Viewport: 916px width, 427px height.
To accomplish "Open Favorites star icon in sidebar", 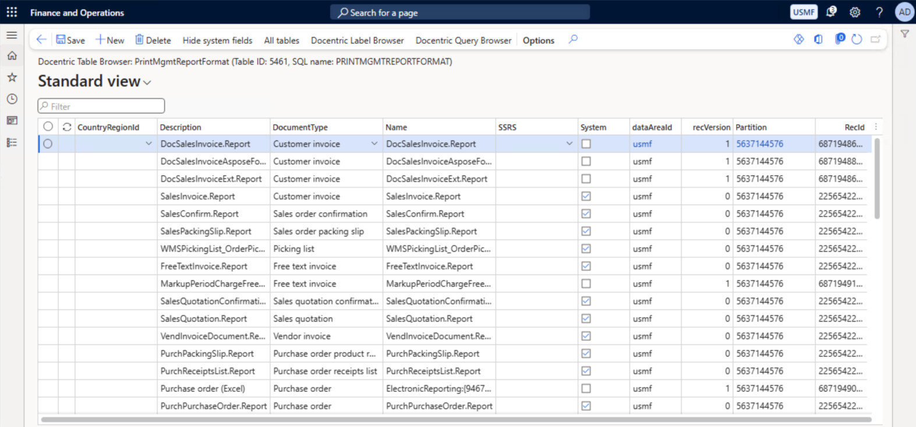I will pos(12,77).
